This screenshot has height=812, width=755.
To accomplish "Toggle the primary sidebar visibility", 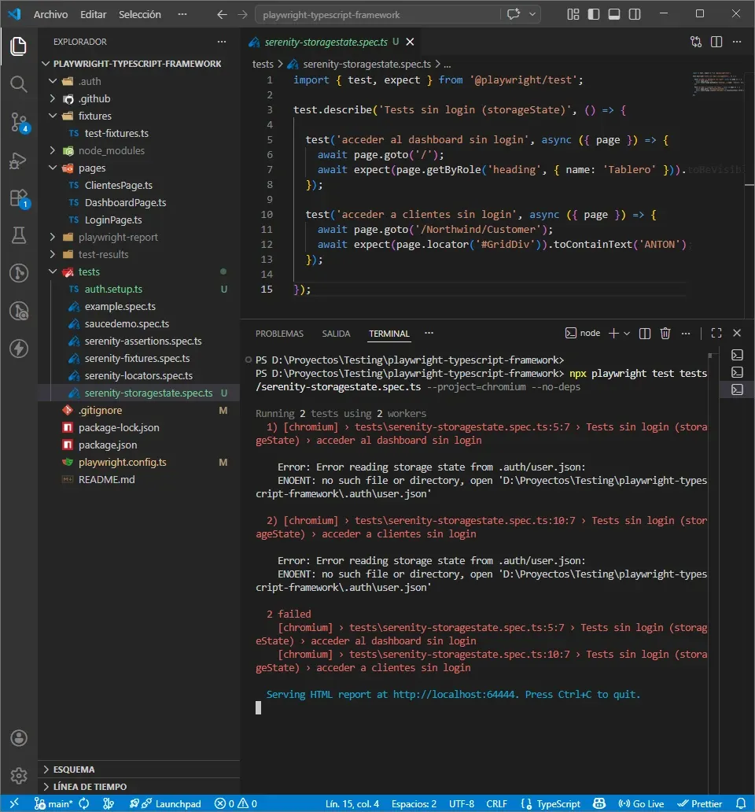I will 592,13.
